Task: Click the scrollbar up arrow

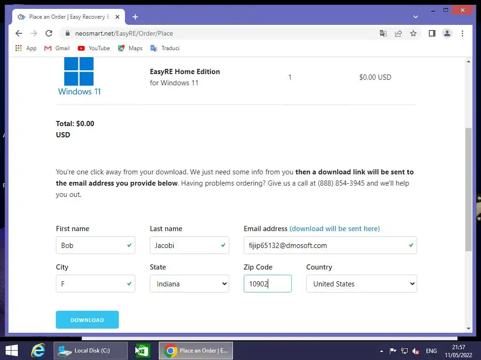Action: click(x=468, y=61)
